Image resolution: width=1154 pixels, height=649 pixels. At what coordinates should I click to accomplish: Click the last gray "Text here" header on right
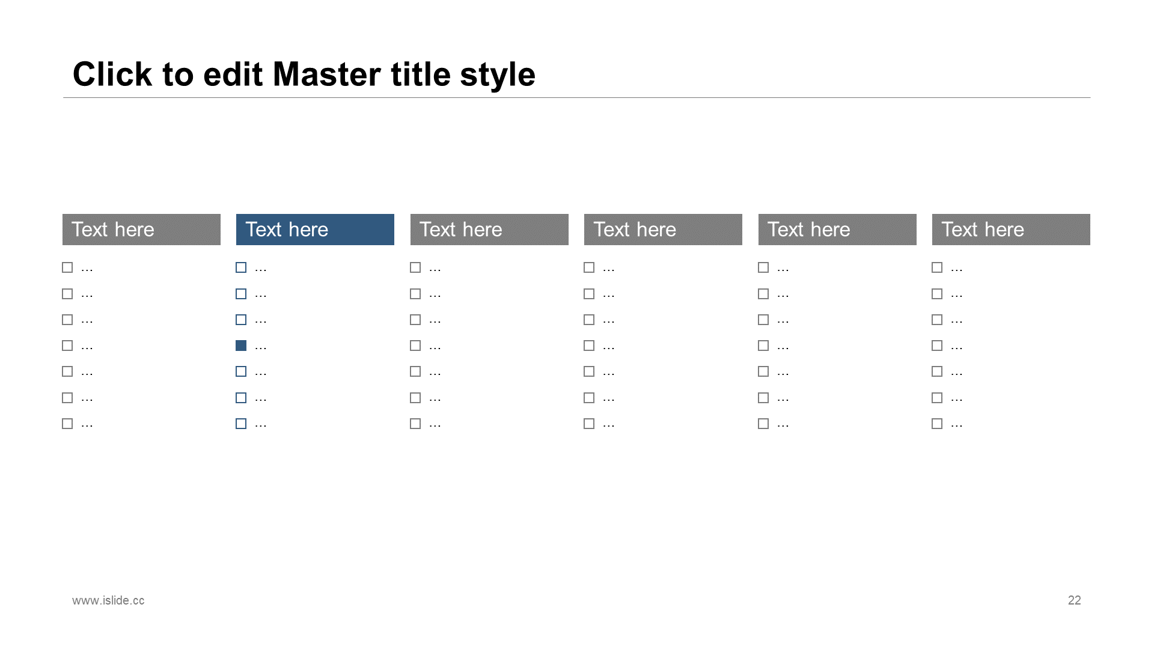click(x=1011, y=230)
